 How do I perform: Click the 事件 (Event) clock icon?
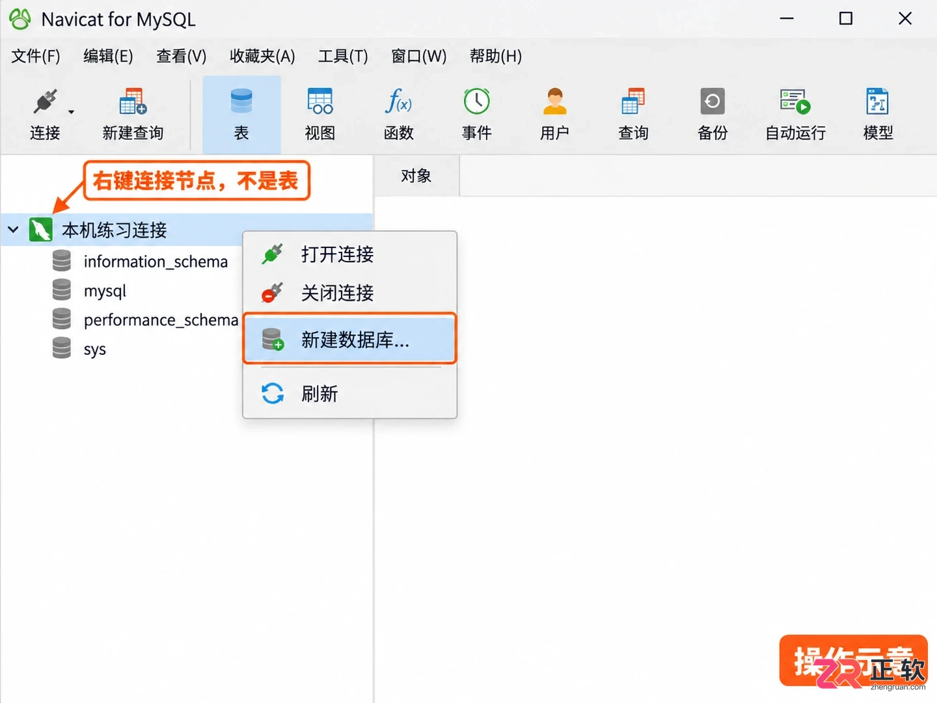[477, 102]
